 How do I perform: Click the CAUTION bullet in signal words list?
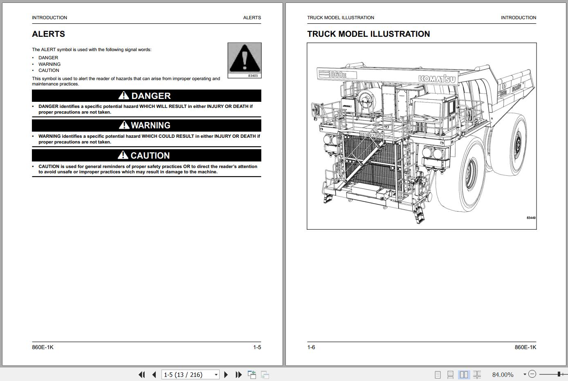tap(49, 70)
